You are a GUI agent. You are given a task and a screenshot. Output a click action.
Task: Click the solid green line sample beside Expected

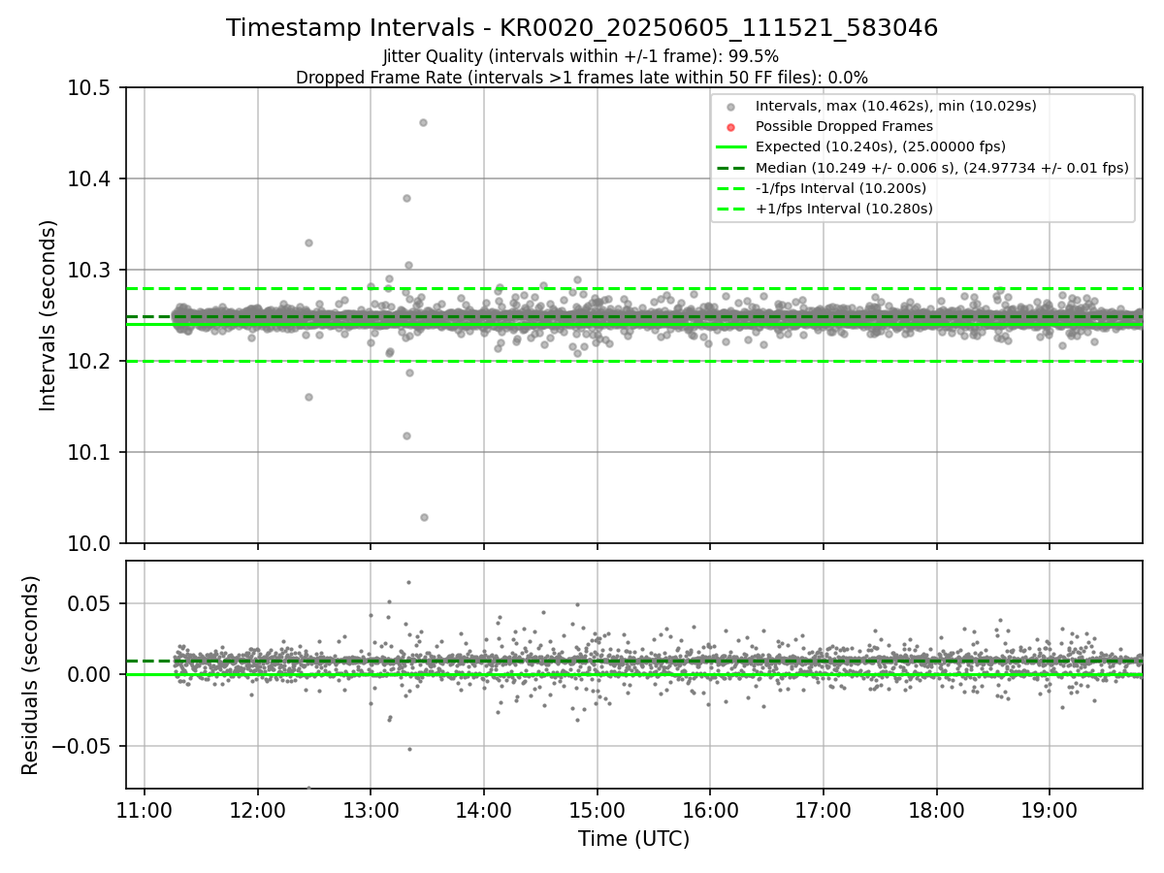click(730, 147)
